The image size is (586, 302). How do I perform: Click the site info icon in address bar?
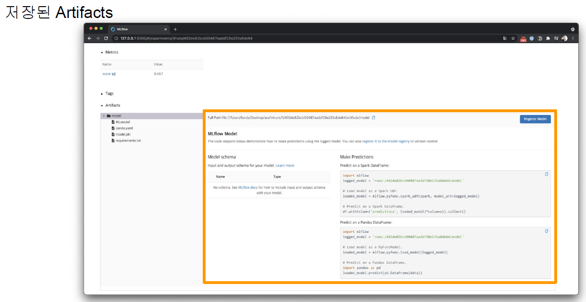(116, 38)
